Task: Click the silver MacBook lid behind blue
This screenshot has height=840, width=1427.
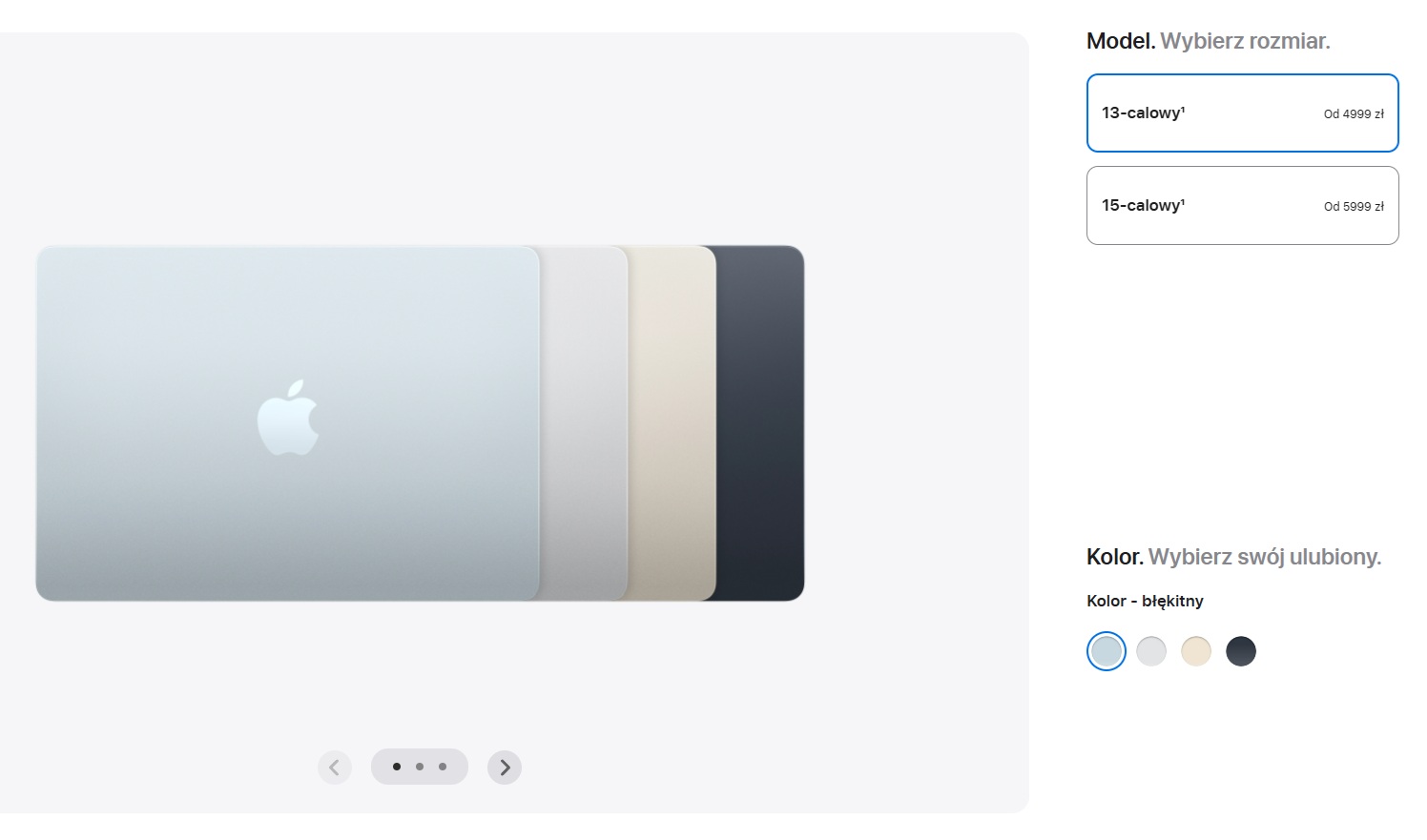Action: (x=584, y=423)
